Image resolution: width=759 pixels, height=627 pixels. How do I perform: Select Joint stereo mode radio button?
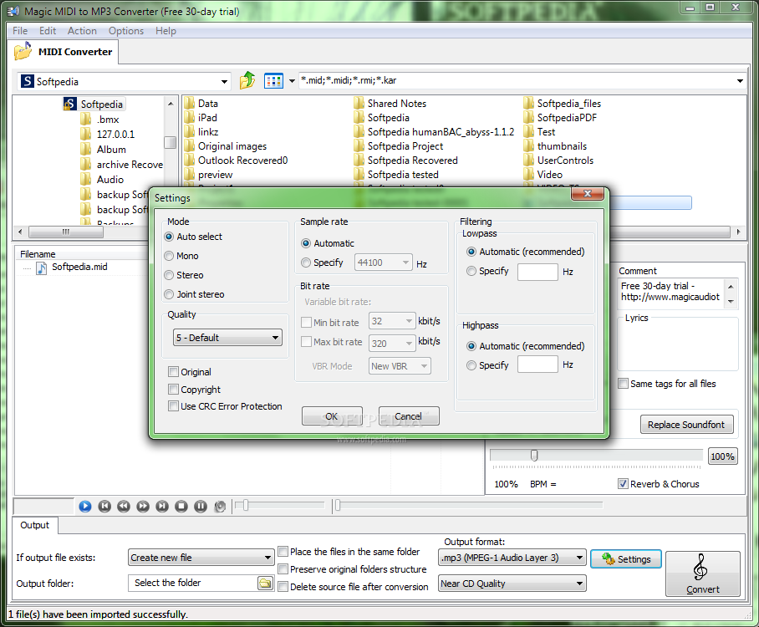pos(169,294)
